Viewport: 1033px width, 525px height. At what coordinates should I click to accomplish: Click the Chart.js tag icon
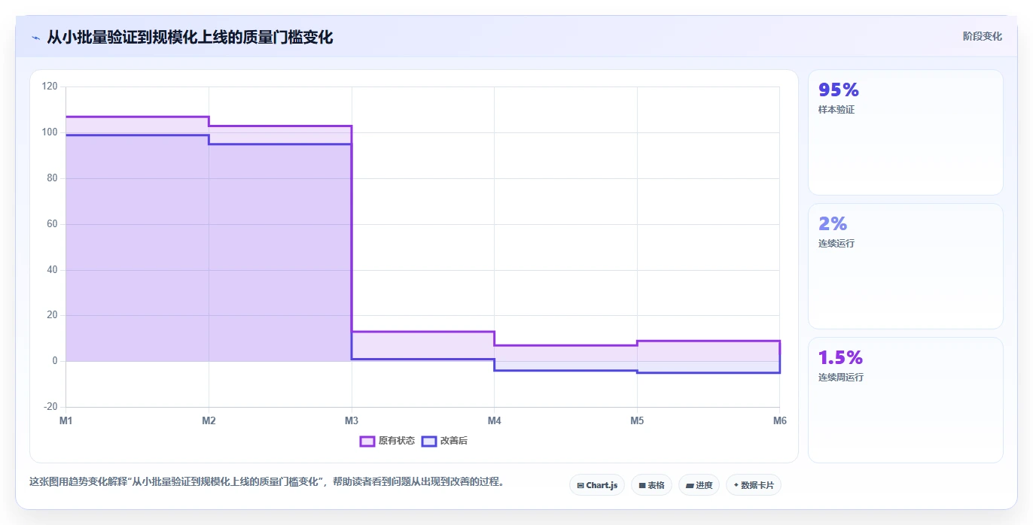[x=580, y=486]
